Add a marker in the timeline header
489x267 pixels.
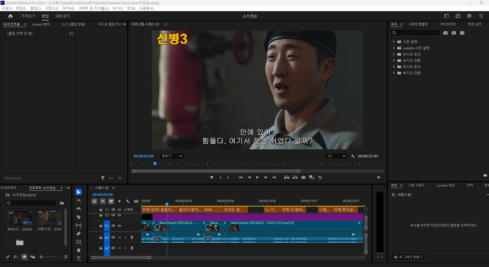tap(119, 201)
